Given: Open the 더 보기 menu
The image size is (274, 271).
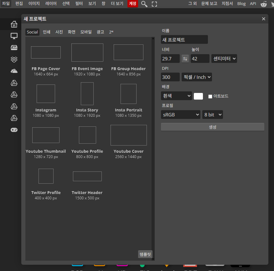Looking at the screenshot, I should (117, 3).
